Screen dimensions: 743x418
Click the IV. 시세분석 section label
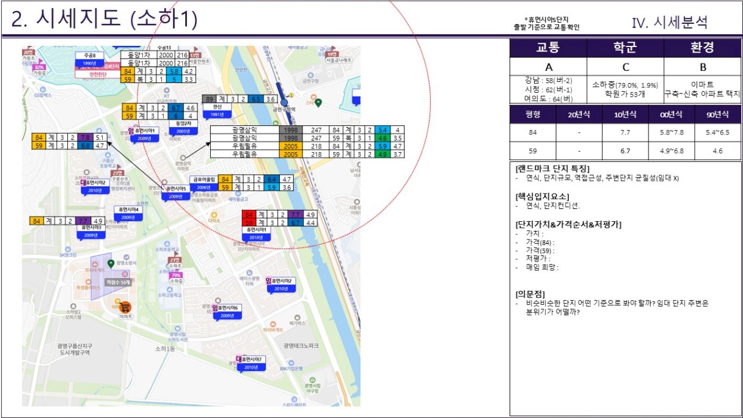tap(670, 23)
